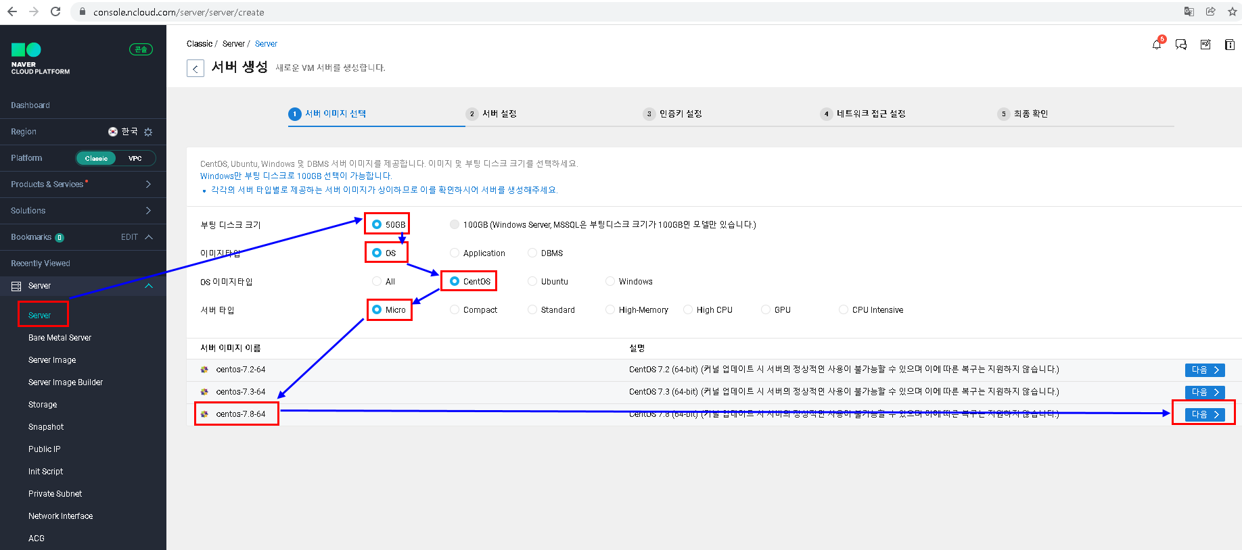Viewport: 1242px width, 550px height.
Task: Go to step 2 서버 설정 tab
Action: (x=492, y=114)
